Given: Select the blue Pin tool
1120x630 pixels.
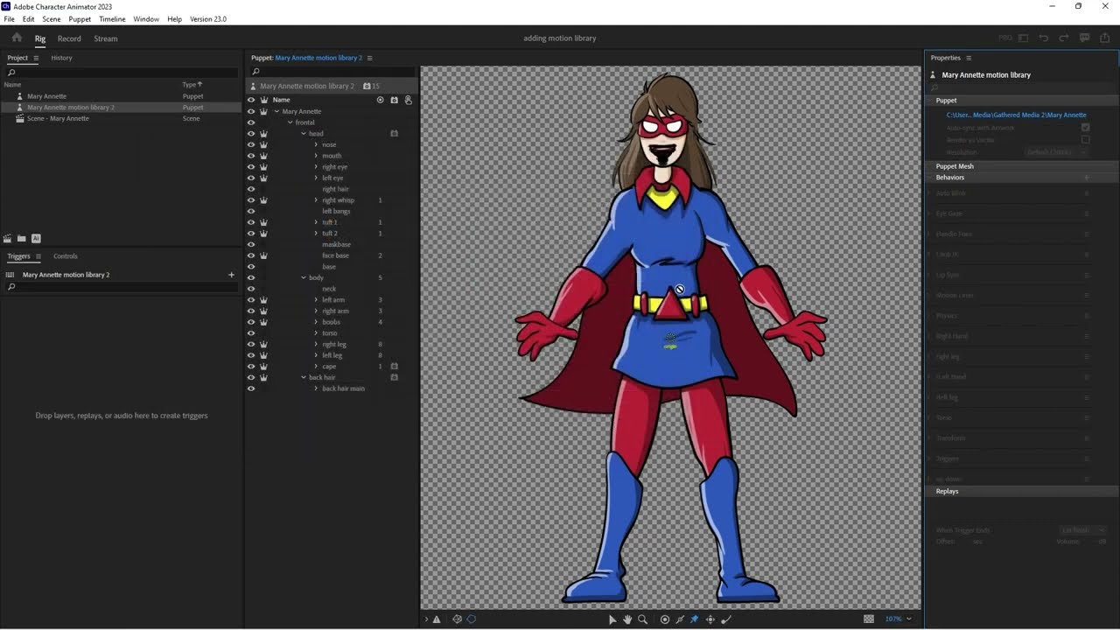Looking at the screenshot, I should [695, 619].
